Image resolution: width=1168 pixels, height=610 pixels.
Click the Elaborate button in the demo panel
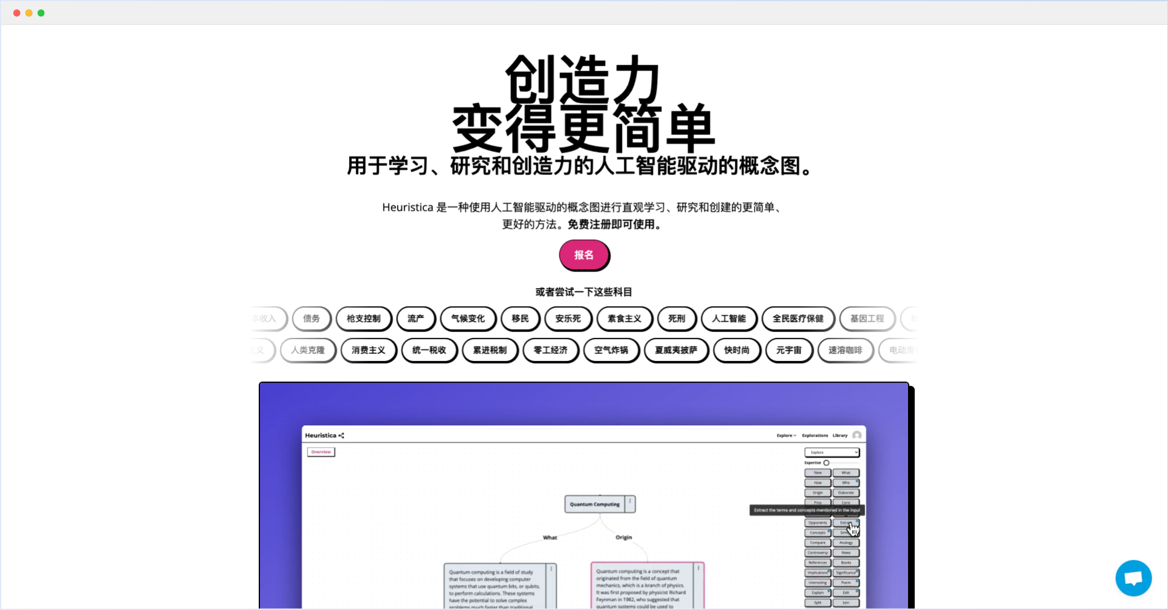pyautogui.click(x=845, y=493)
